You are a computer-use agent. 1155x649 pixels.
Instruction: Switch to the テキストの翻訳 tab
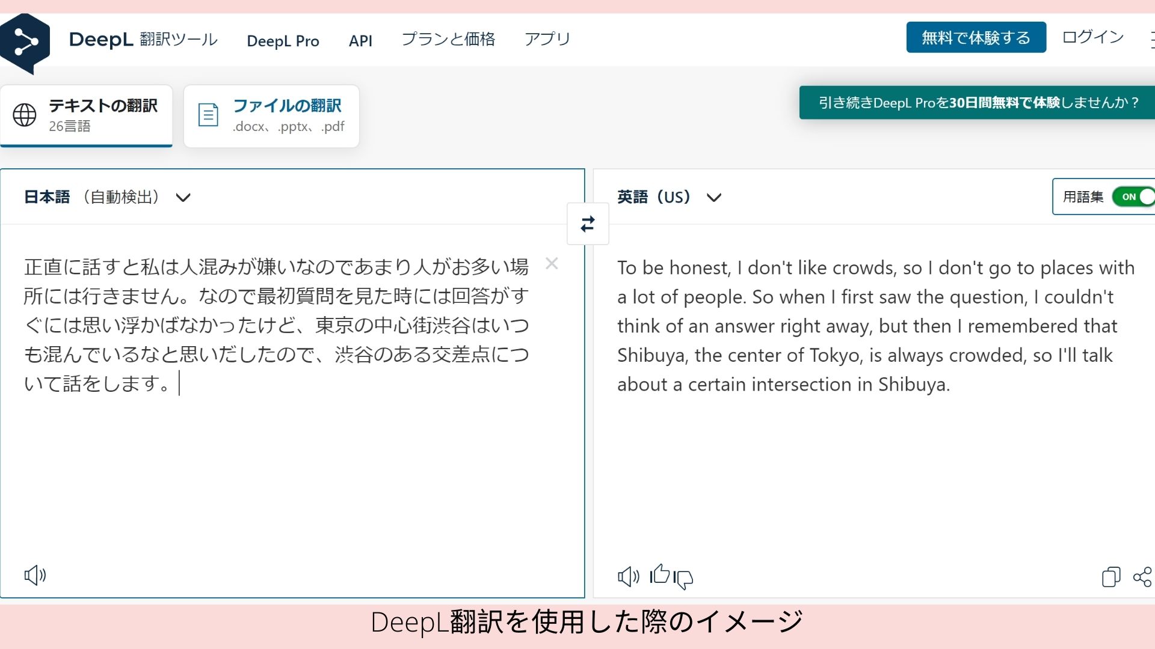87,115
